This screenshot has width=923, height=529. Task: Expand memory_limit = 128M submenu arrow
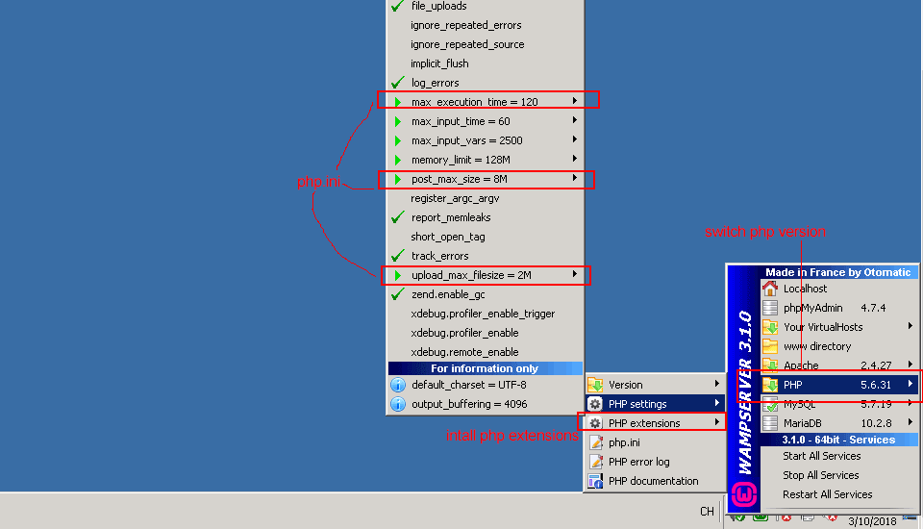click(575, 159)
